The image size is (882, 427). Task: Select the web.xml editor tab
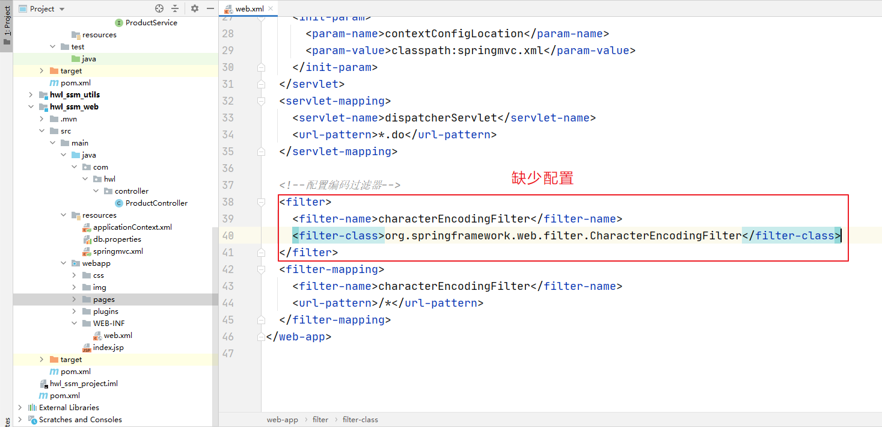pos(249,9)
